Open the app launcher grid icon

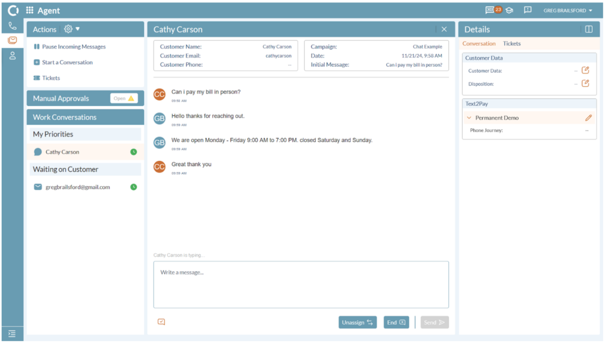point(30,11)
